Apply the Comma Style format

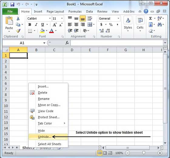(x=117, y=25)
